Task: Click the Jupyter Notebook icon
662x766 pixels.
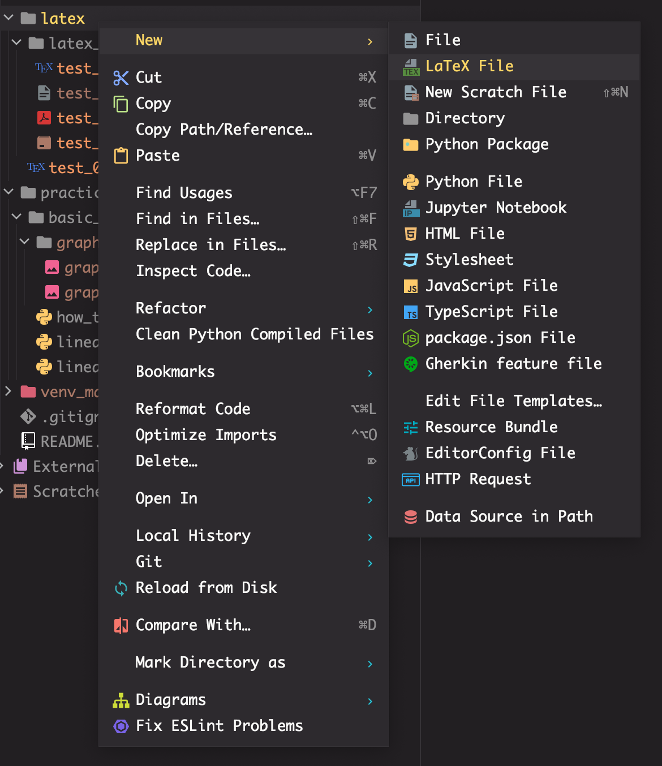Action: click(411, 208)
